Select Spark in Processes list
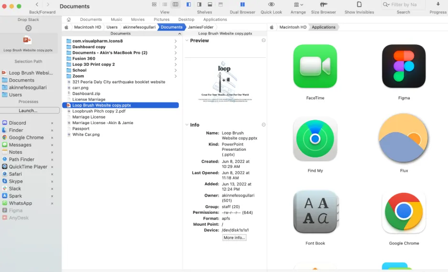 click(x=15, y=196)
